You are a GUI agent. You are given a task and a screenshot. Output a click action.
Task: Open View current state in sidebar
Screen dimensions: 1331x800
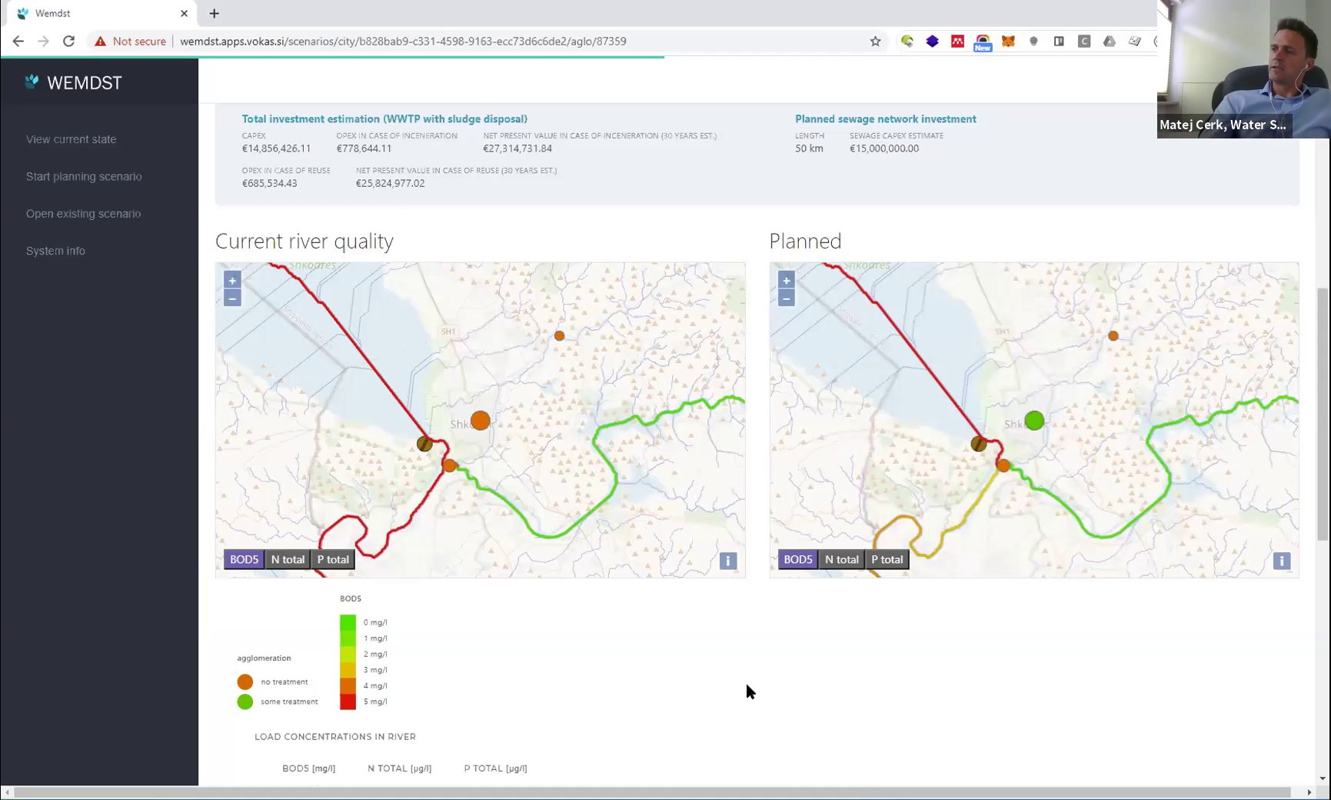tap(72, 139)
